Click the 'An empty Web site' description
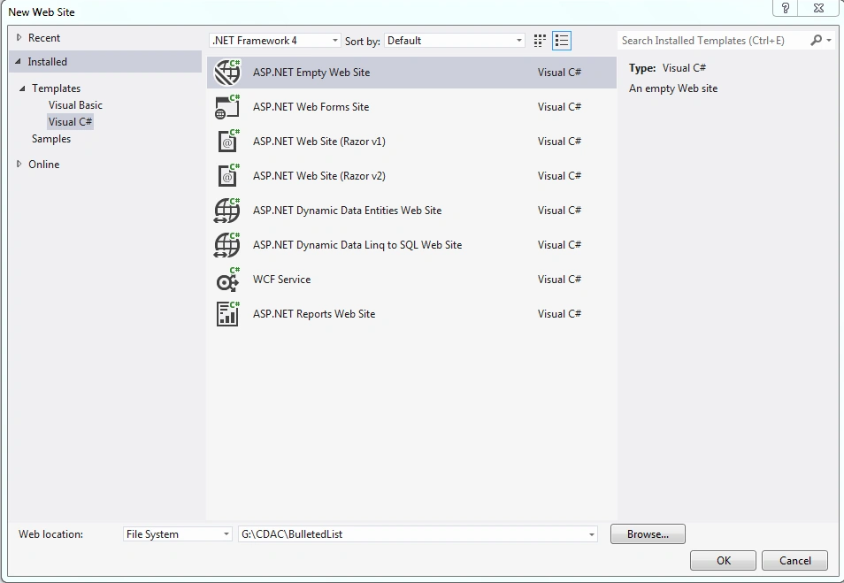 click(673, 88)
